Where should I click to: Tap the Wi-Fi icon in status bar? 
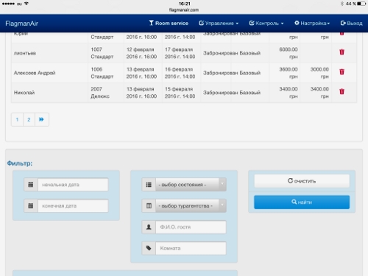click(26, 4)
